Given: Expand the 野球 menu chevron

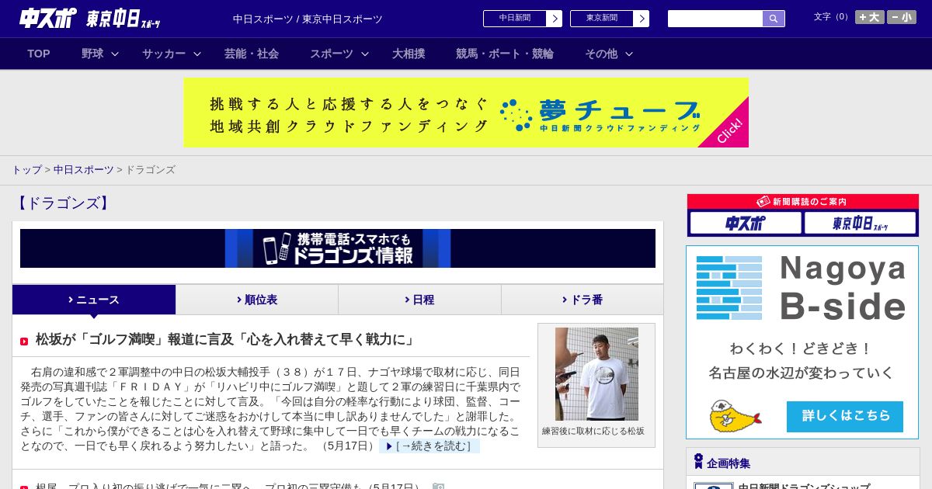Looking at the screenshot, I should pos(115,54).
